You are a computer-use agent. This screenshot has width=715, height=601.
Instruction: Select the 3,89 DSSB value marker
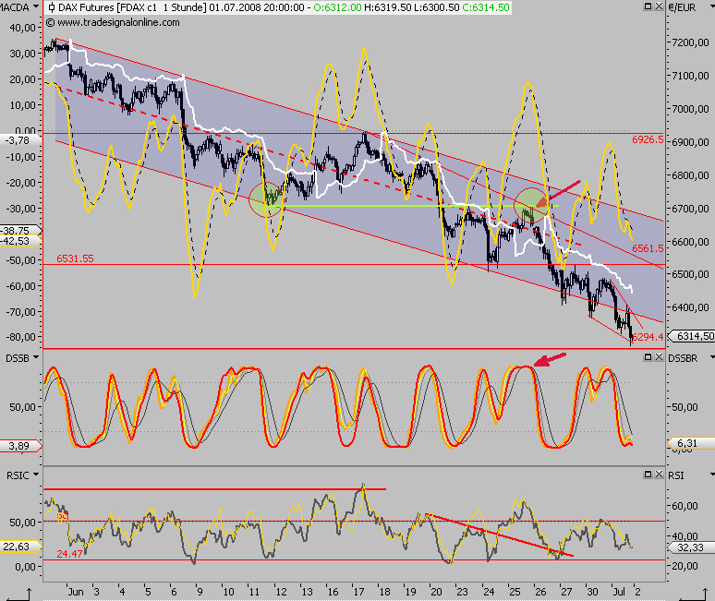click(x=20, y=446)
